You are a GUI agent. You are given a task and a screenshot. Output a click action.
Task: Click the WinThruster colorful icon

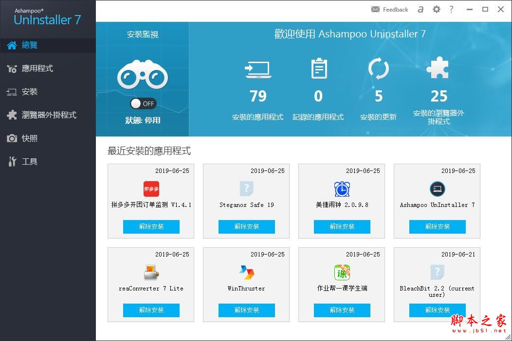[x=247, y=272]
